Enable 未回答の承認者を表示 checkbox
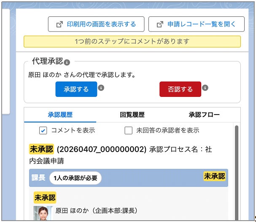Viewport: 256px width, 224px height. tap(128, 131)
